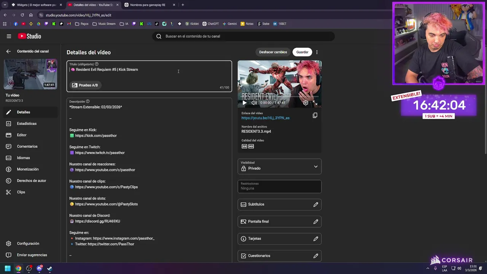Open the Gemini bookmark

click(x=230, y=24)
